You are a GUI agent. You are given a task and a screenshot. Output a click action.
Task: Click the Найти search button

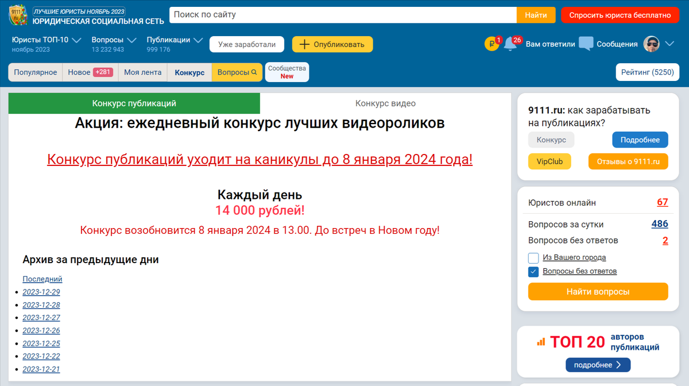536,15
